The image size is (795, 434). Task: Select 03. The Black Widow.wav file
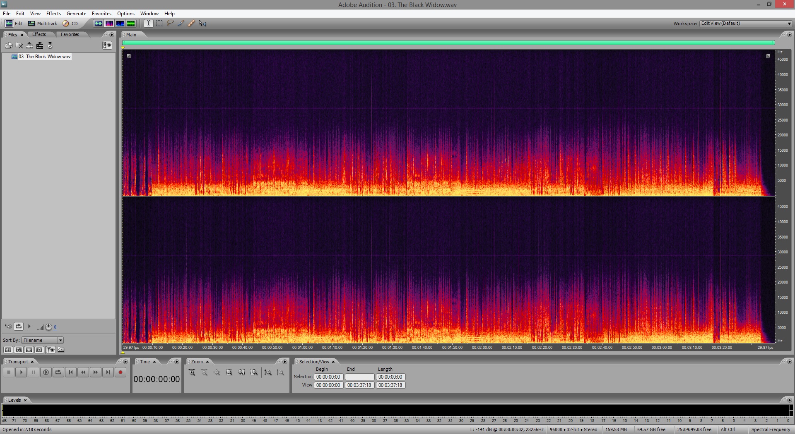(x=41, y=57)
